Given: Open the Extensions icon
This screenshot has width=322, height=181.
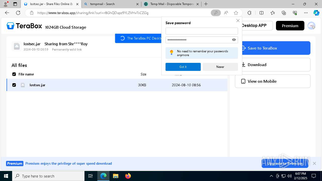Looking at the screenshot, I should point(249,13).
